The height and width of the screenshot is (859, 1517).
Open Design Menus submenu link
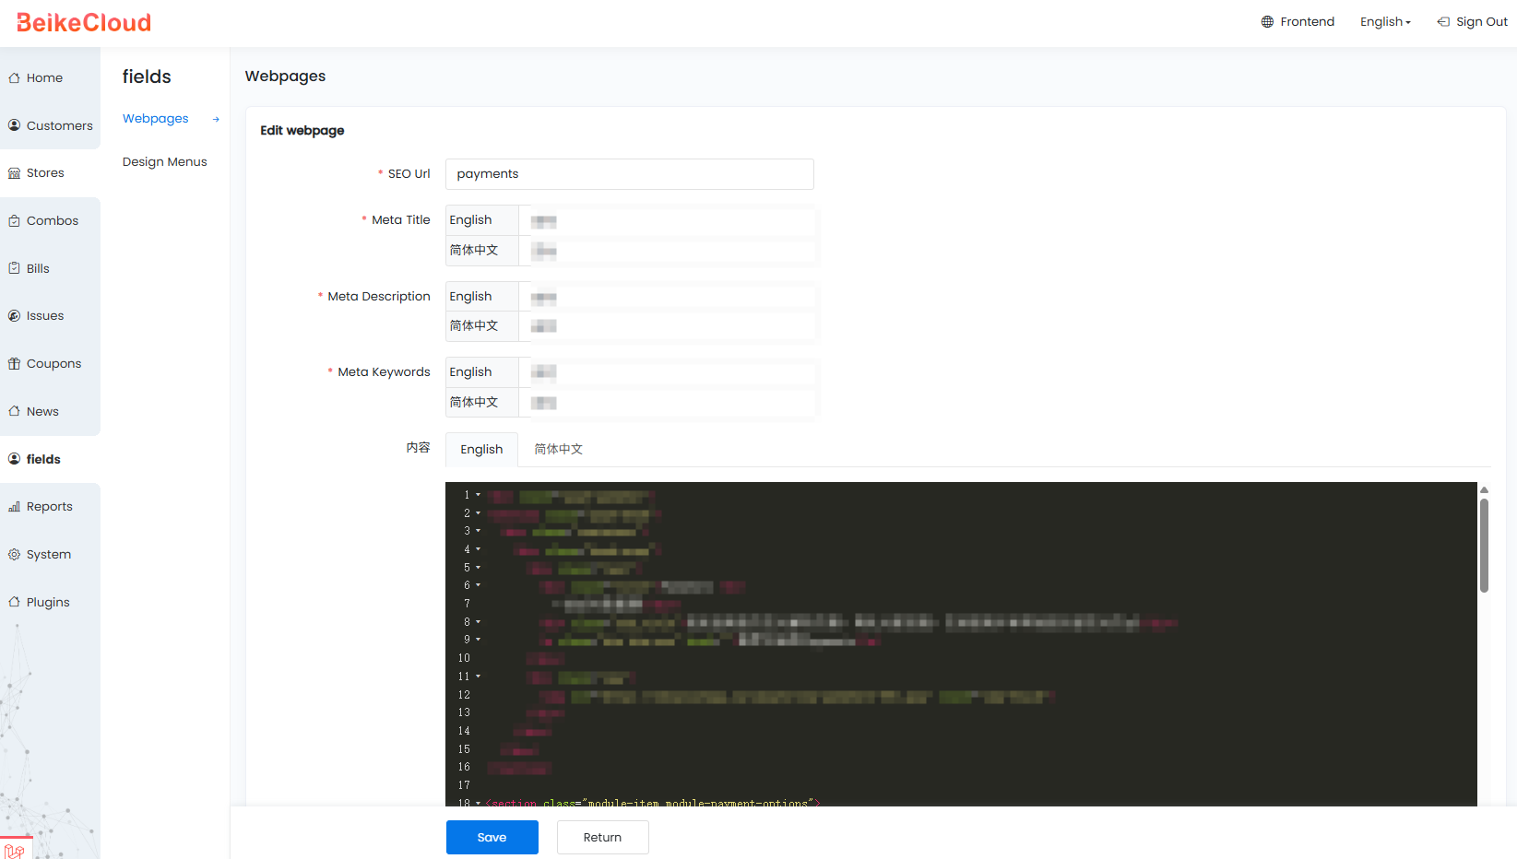164,162
